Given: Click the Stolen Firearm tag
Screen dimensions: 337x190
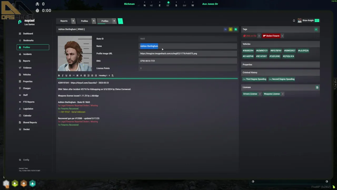Looking at the screenshot, I should pyautogui.click(x=271, y=36).
